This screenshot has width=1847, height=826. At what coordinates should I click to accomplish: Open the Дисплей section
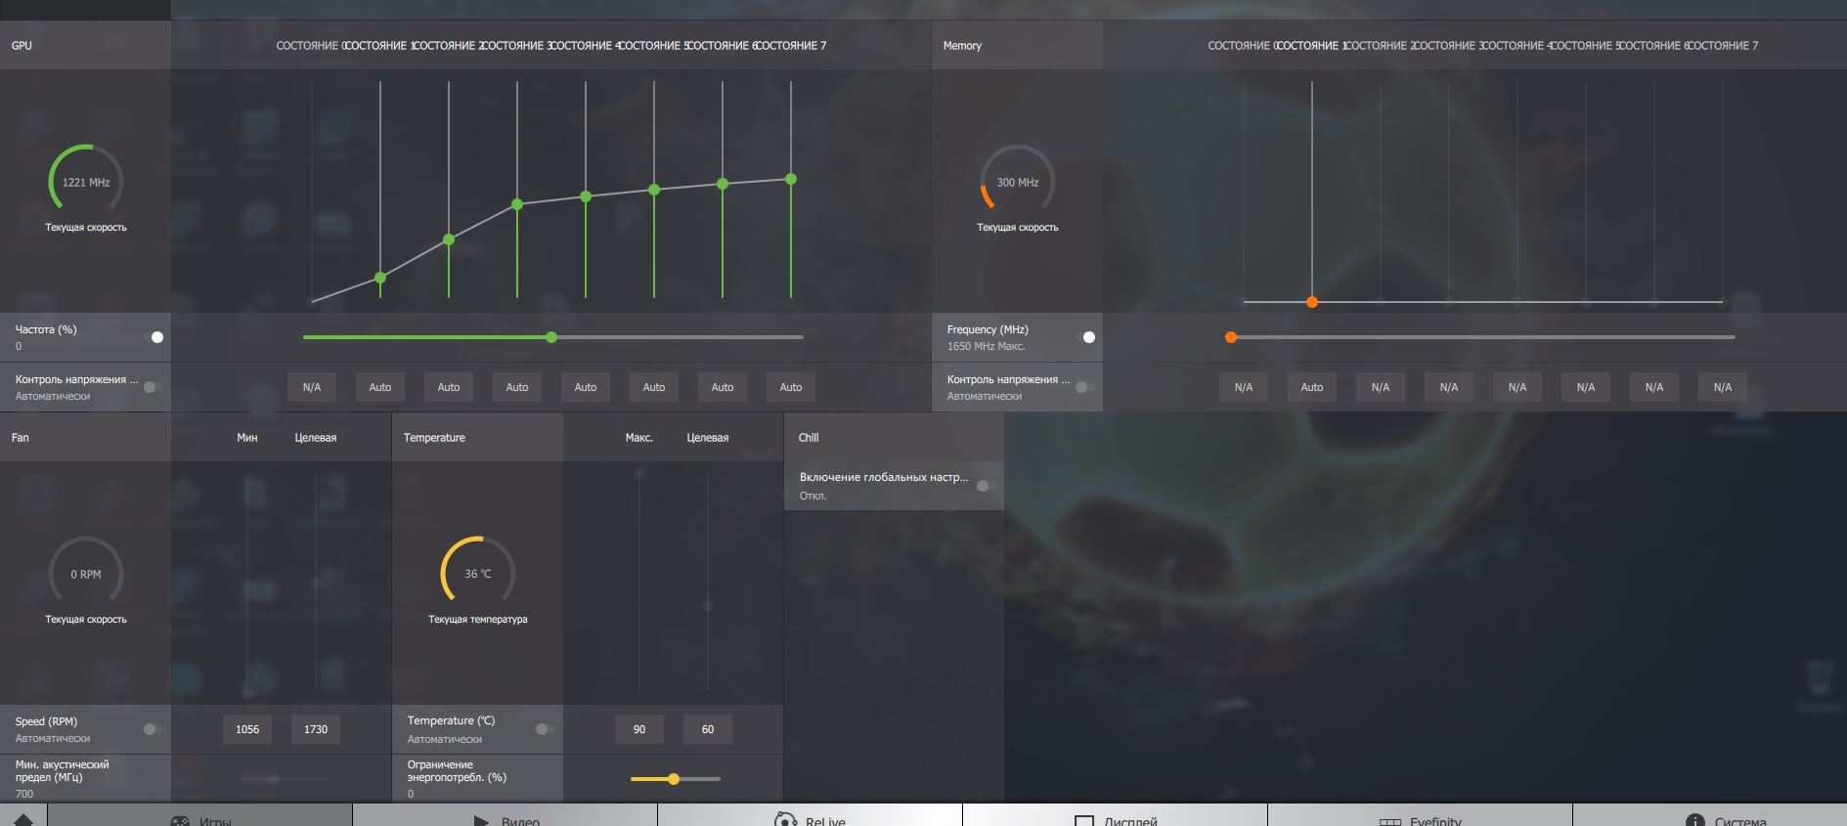[x=1116, y=818]
